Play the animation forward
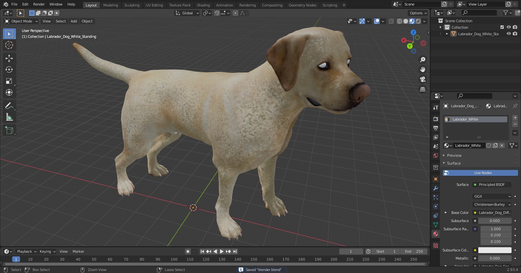This screenshot has width=521, height=273. tap(222, 251)
